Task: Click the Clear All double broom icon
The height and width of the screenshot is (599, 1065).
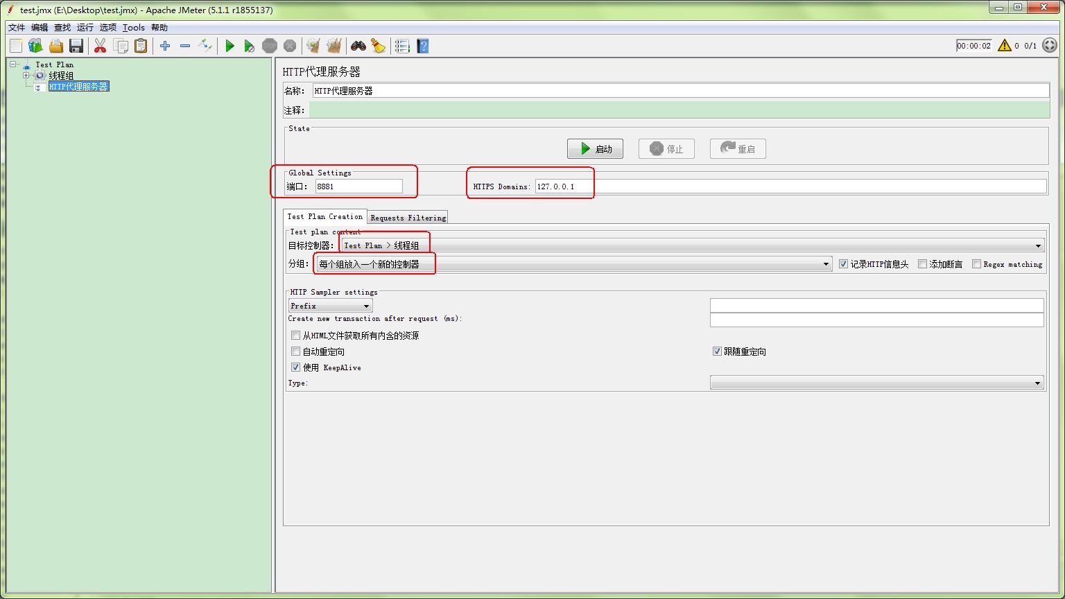Action: (x=334, y=46)
